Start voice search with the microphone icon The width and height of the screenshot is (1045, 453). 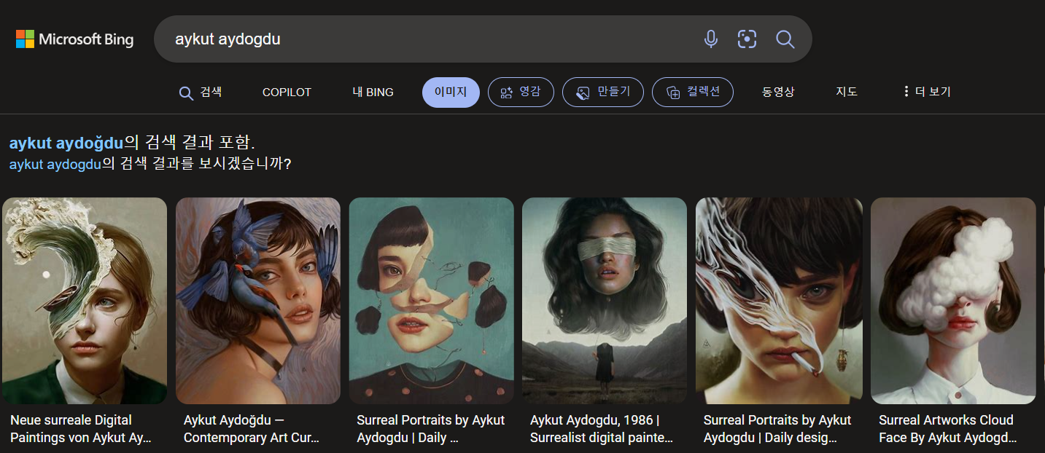[x=711, y=39]
